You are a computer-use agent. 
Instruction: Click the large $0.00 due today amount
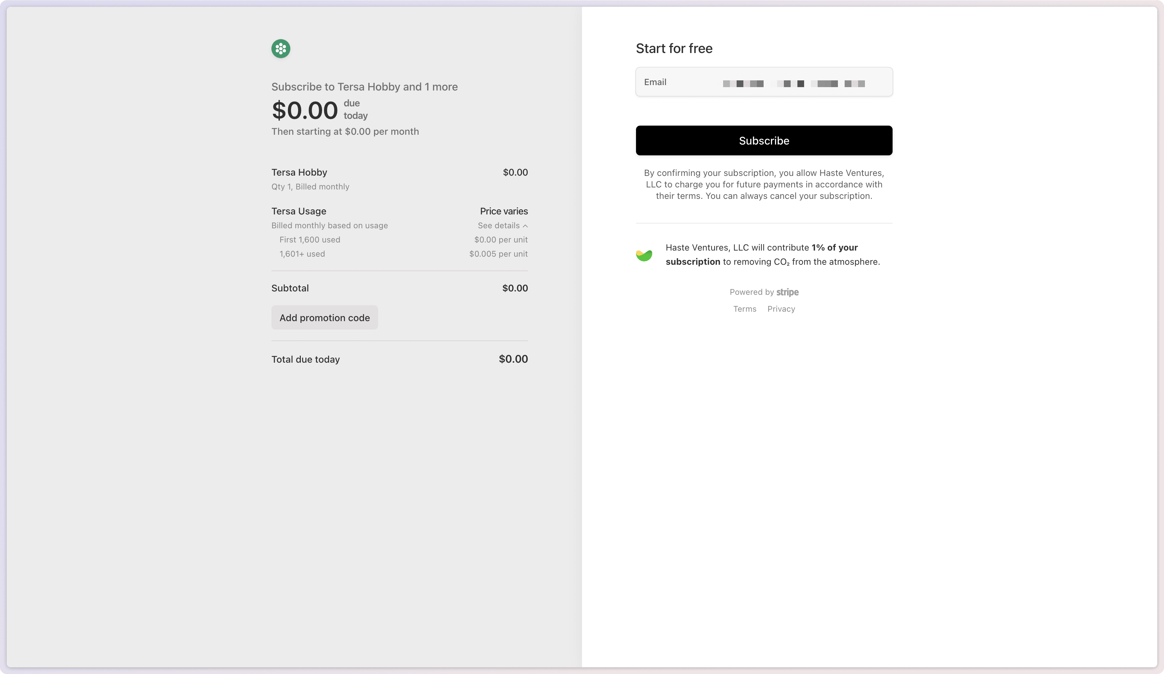(305, 110)
